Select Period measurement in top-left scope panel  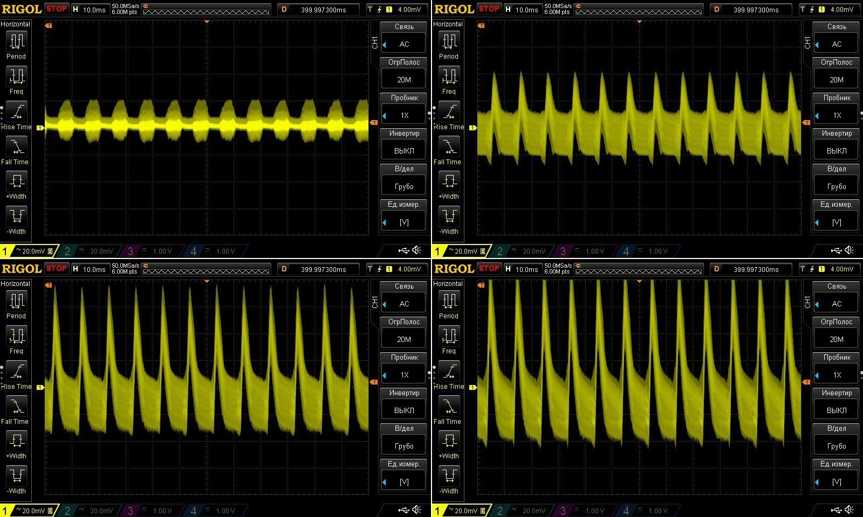[16, 45]
